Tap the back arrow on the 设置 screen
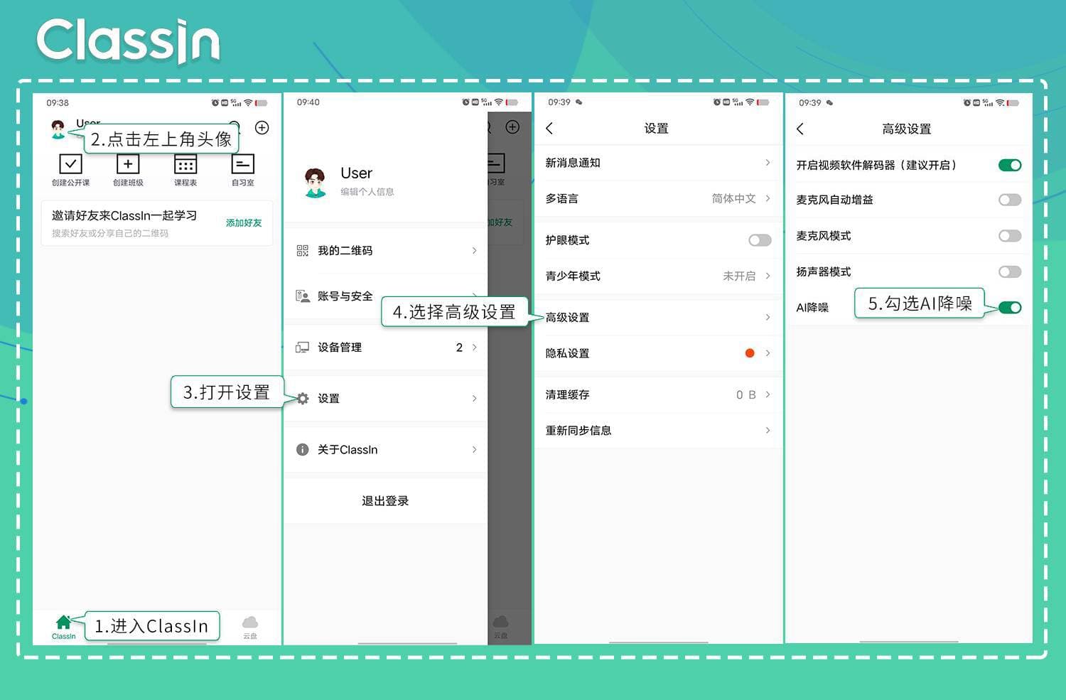The height and width of the screenshot is (700, 1066). pyautogui.click(x=549, y=129)
